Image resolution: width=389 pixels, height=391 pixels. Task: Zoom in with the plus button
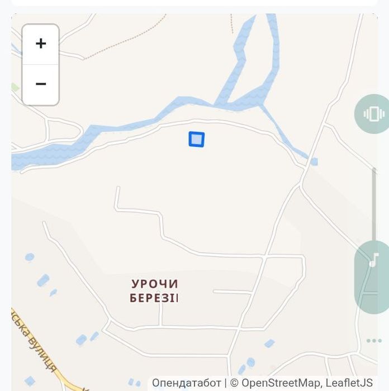pyautogui.click(x=41, y=44)
